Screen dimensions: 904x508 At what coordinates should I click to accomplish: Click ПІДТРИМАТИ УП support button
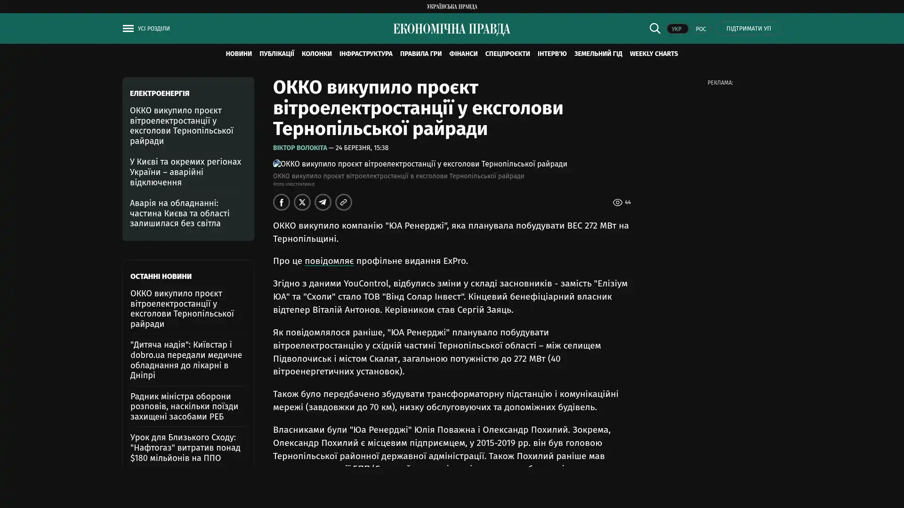(x=749, y=28)
